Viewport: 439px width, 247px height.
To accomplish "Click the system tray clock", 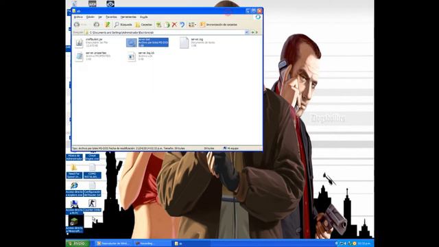I will pos(364,244).
